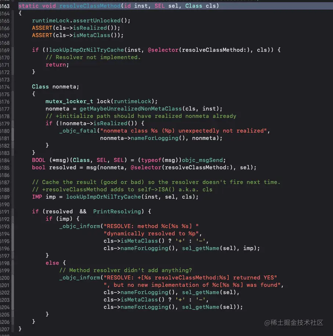
Task: Click the 'unexpectedly not realized' string literal
Action: (183, 131)
